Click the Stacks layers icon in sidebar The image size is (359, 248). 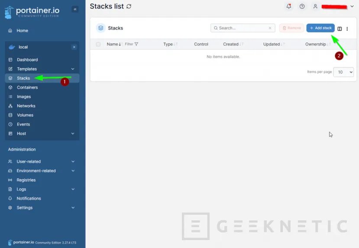click(10, 78)
